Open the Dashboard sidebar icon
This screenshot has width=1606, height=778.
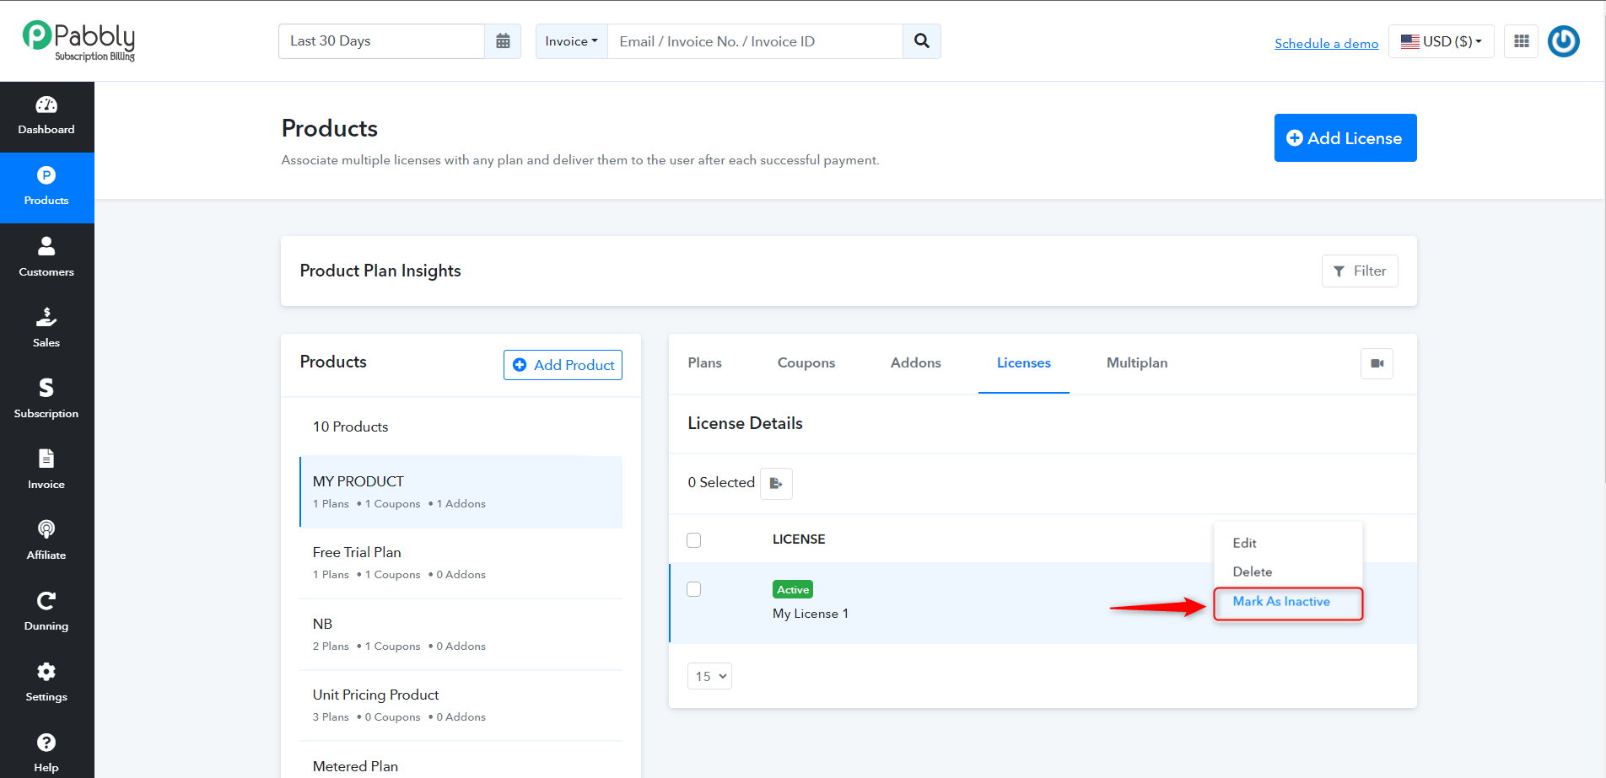(46, 116)
